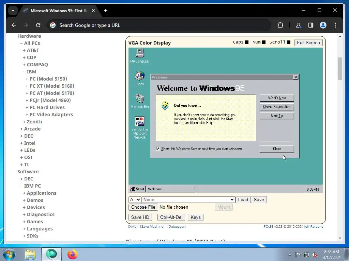Click the Choose File button

pos(143,207)
